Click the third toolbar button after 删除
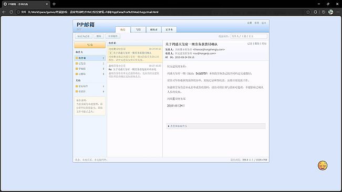Screen dimensions: 342x192 tap(113, 36)
